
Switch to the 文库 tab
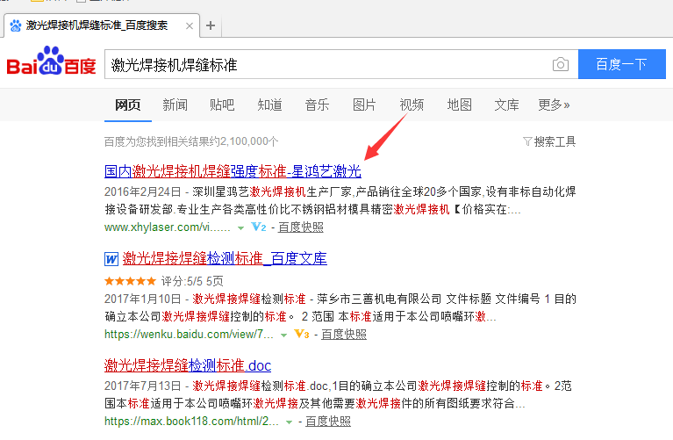(506, 105)
